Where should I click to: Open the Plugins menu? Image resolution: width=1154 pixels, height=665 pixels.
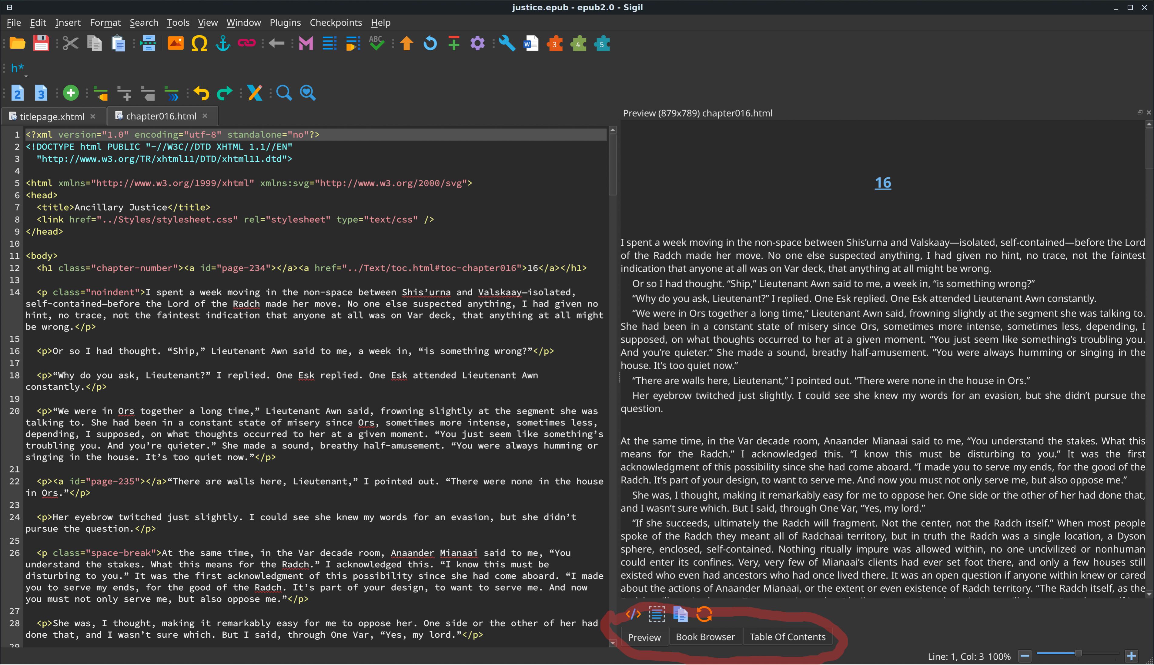(285, 22)
